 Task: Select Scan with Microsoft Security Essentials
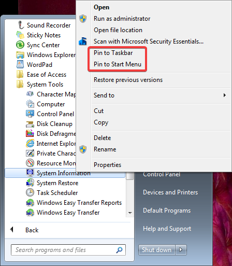149,41
